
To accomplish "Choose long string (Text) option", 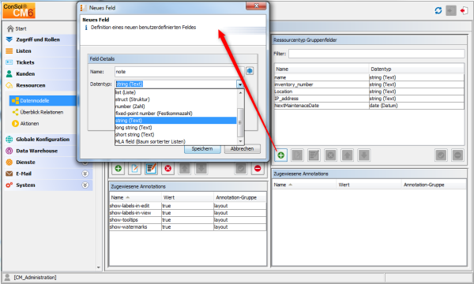I will (x=176, y=128).
